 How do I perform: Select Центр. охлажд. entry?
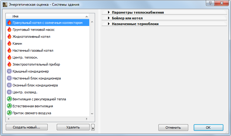pyautogui.click(x=48, y=92)
